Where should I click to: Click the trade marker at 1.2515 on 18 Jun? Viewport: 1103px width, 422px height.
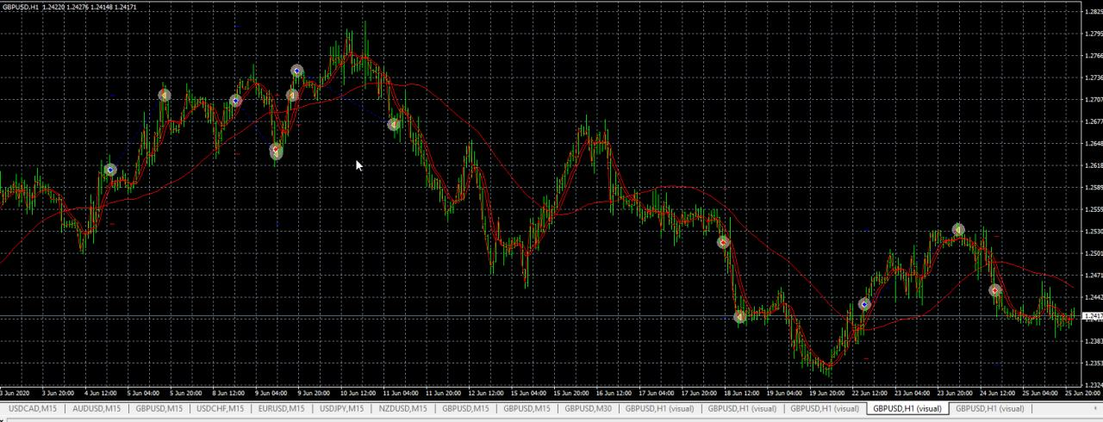(x=724, y=242)
